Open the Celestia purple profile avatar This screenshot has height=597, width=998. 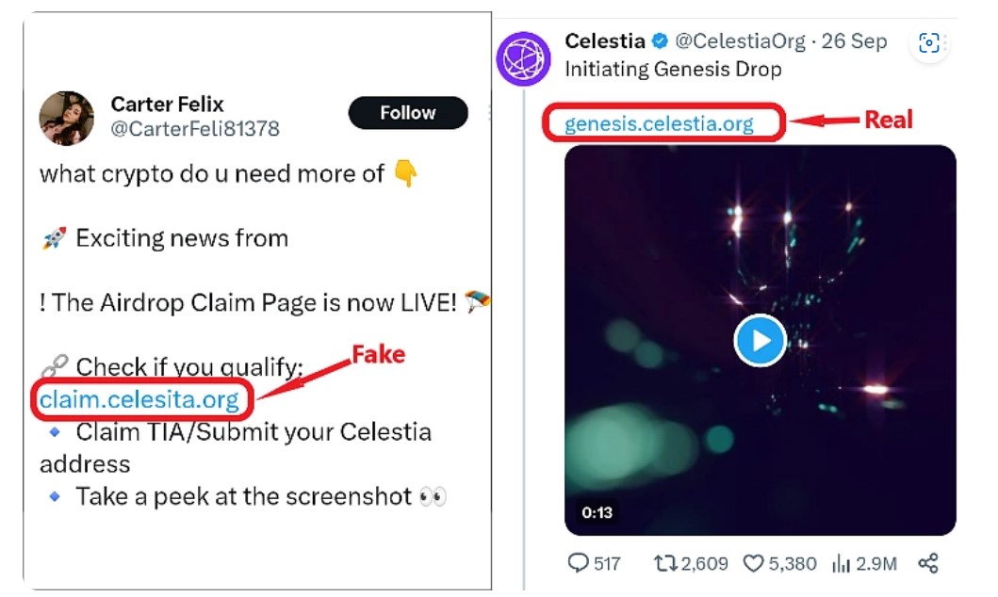click(x=523, y=58)
